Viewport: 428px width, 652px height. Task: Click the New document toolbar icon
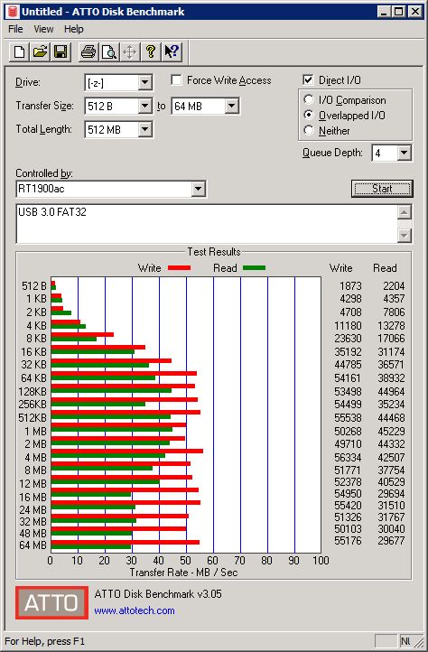click(x=19, y=52)
